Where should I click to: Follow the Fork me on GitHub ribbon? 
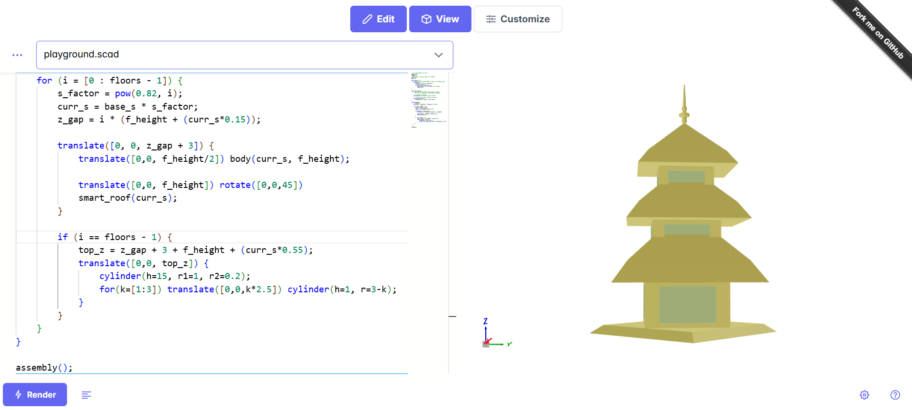point(877,33)
